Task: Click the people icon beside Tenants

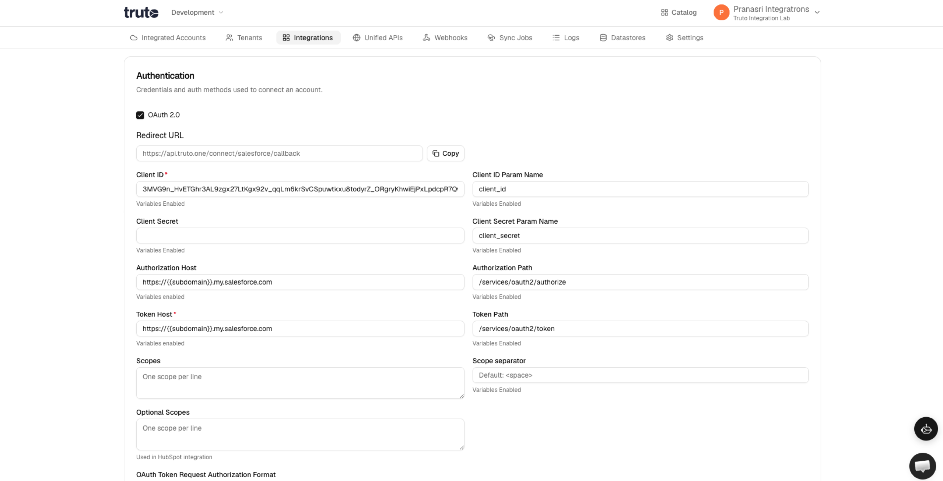Action: click(x=229, y=38)
